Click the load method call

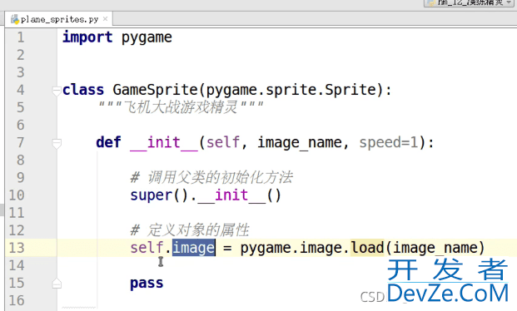pyautogui.click(x=367, y=248)
